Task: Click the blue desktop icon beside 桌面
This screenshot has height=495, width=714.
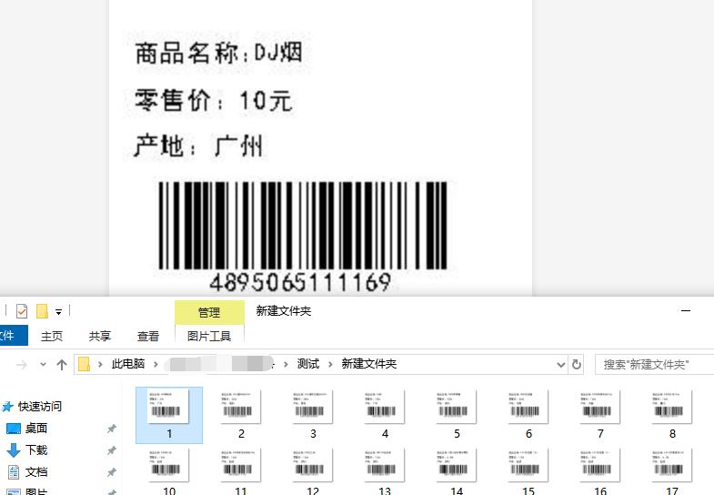Action: point(14,429)
